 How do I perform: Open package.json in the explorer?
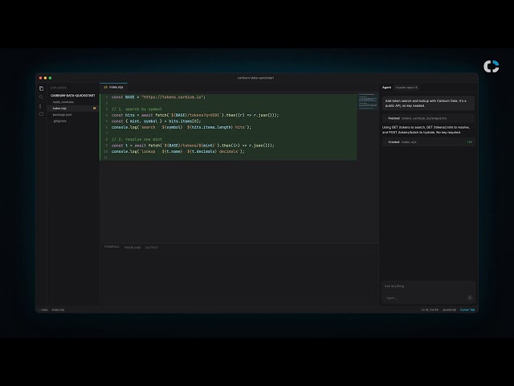point(63,114)
